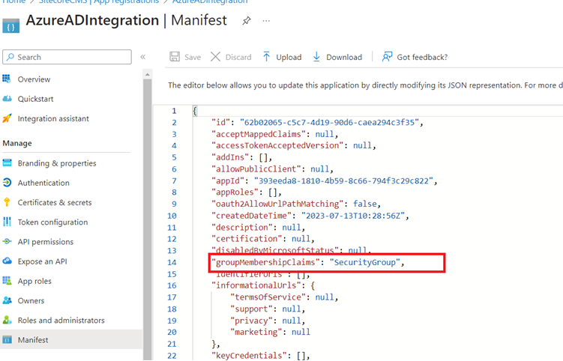Click the feedback person icon
The width and height of the screenshot is (563, 361).
387,57
